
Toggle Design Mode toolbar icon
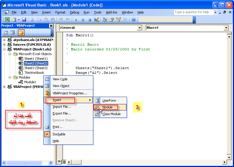(97, 20)
